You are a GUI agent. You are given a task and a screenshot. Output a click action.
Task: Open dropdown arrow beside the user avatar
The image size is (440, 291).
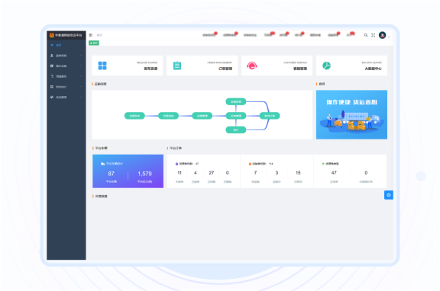pyautogui.click(x=389, y=37)
